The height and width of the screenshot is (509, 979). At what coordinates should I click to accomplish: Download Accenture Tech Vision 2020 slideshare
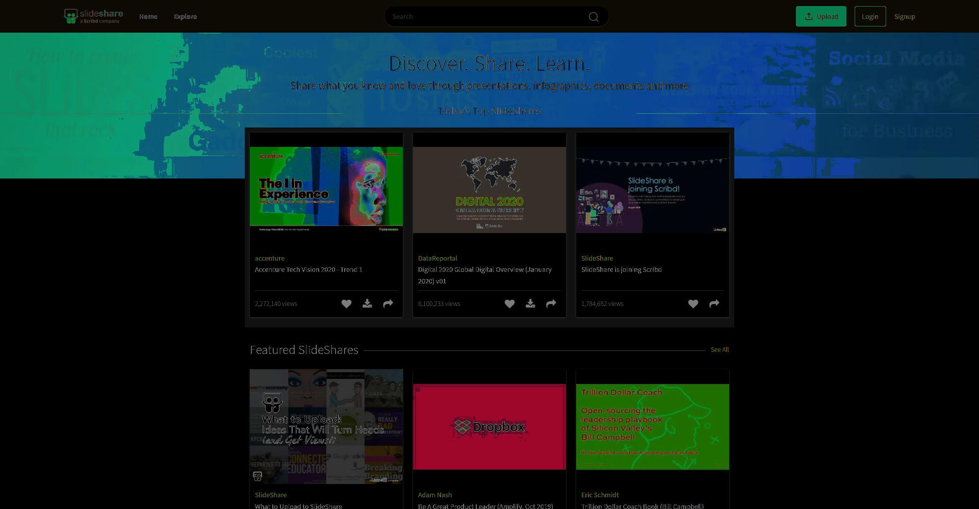367,304
